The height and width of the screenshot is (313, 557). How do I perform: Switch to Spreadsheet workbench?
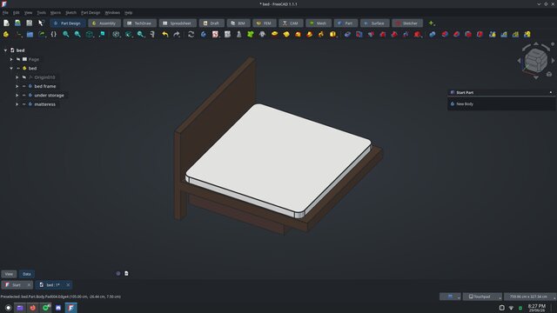tap(178, 23)
